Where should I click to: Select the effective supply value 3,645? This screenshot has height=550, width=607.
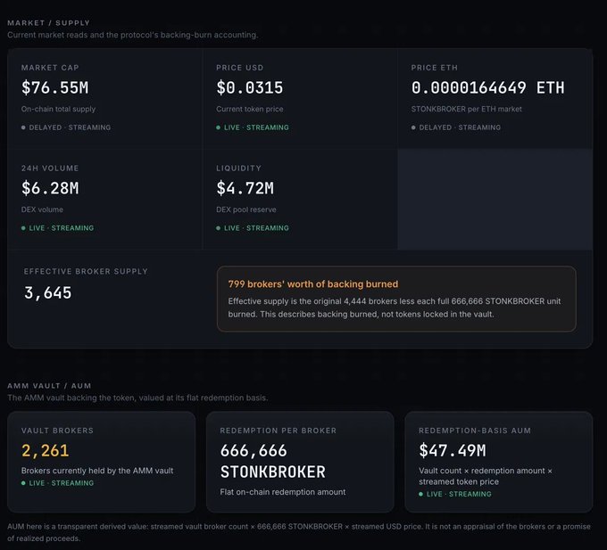click(x=47, y=293)
